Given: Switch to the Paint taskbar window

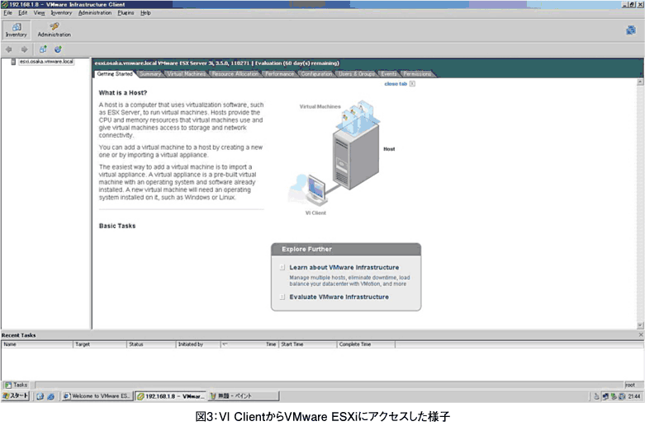Looking at the screenshot, I should tap(244, 396).
